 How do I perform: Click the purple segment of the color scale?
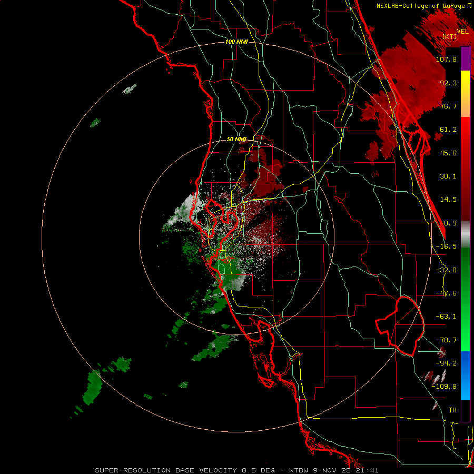tap(465, 58)
